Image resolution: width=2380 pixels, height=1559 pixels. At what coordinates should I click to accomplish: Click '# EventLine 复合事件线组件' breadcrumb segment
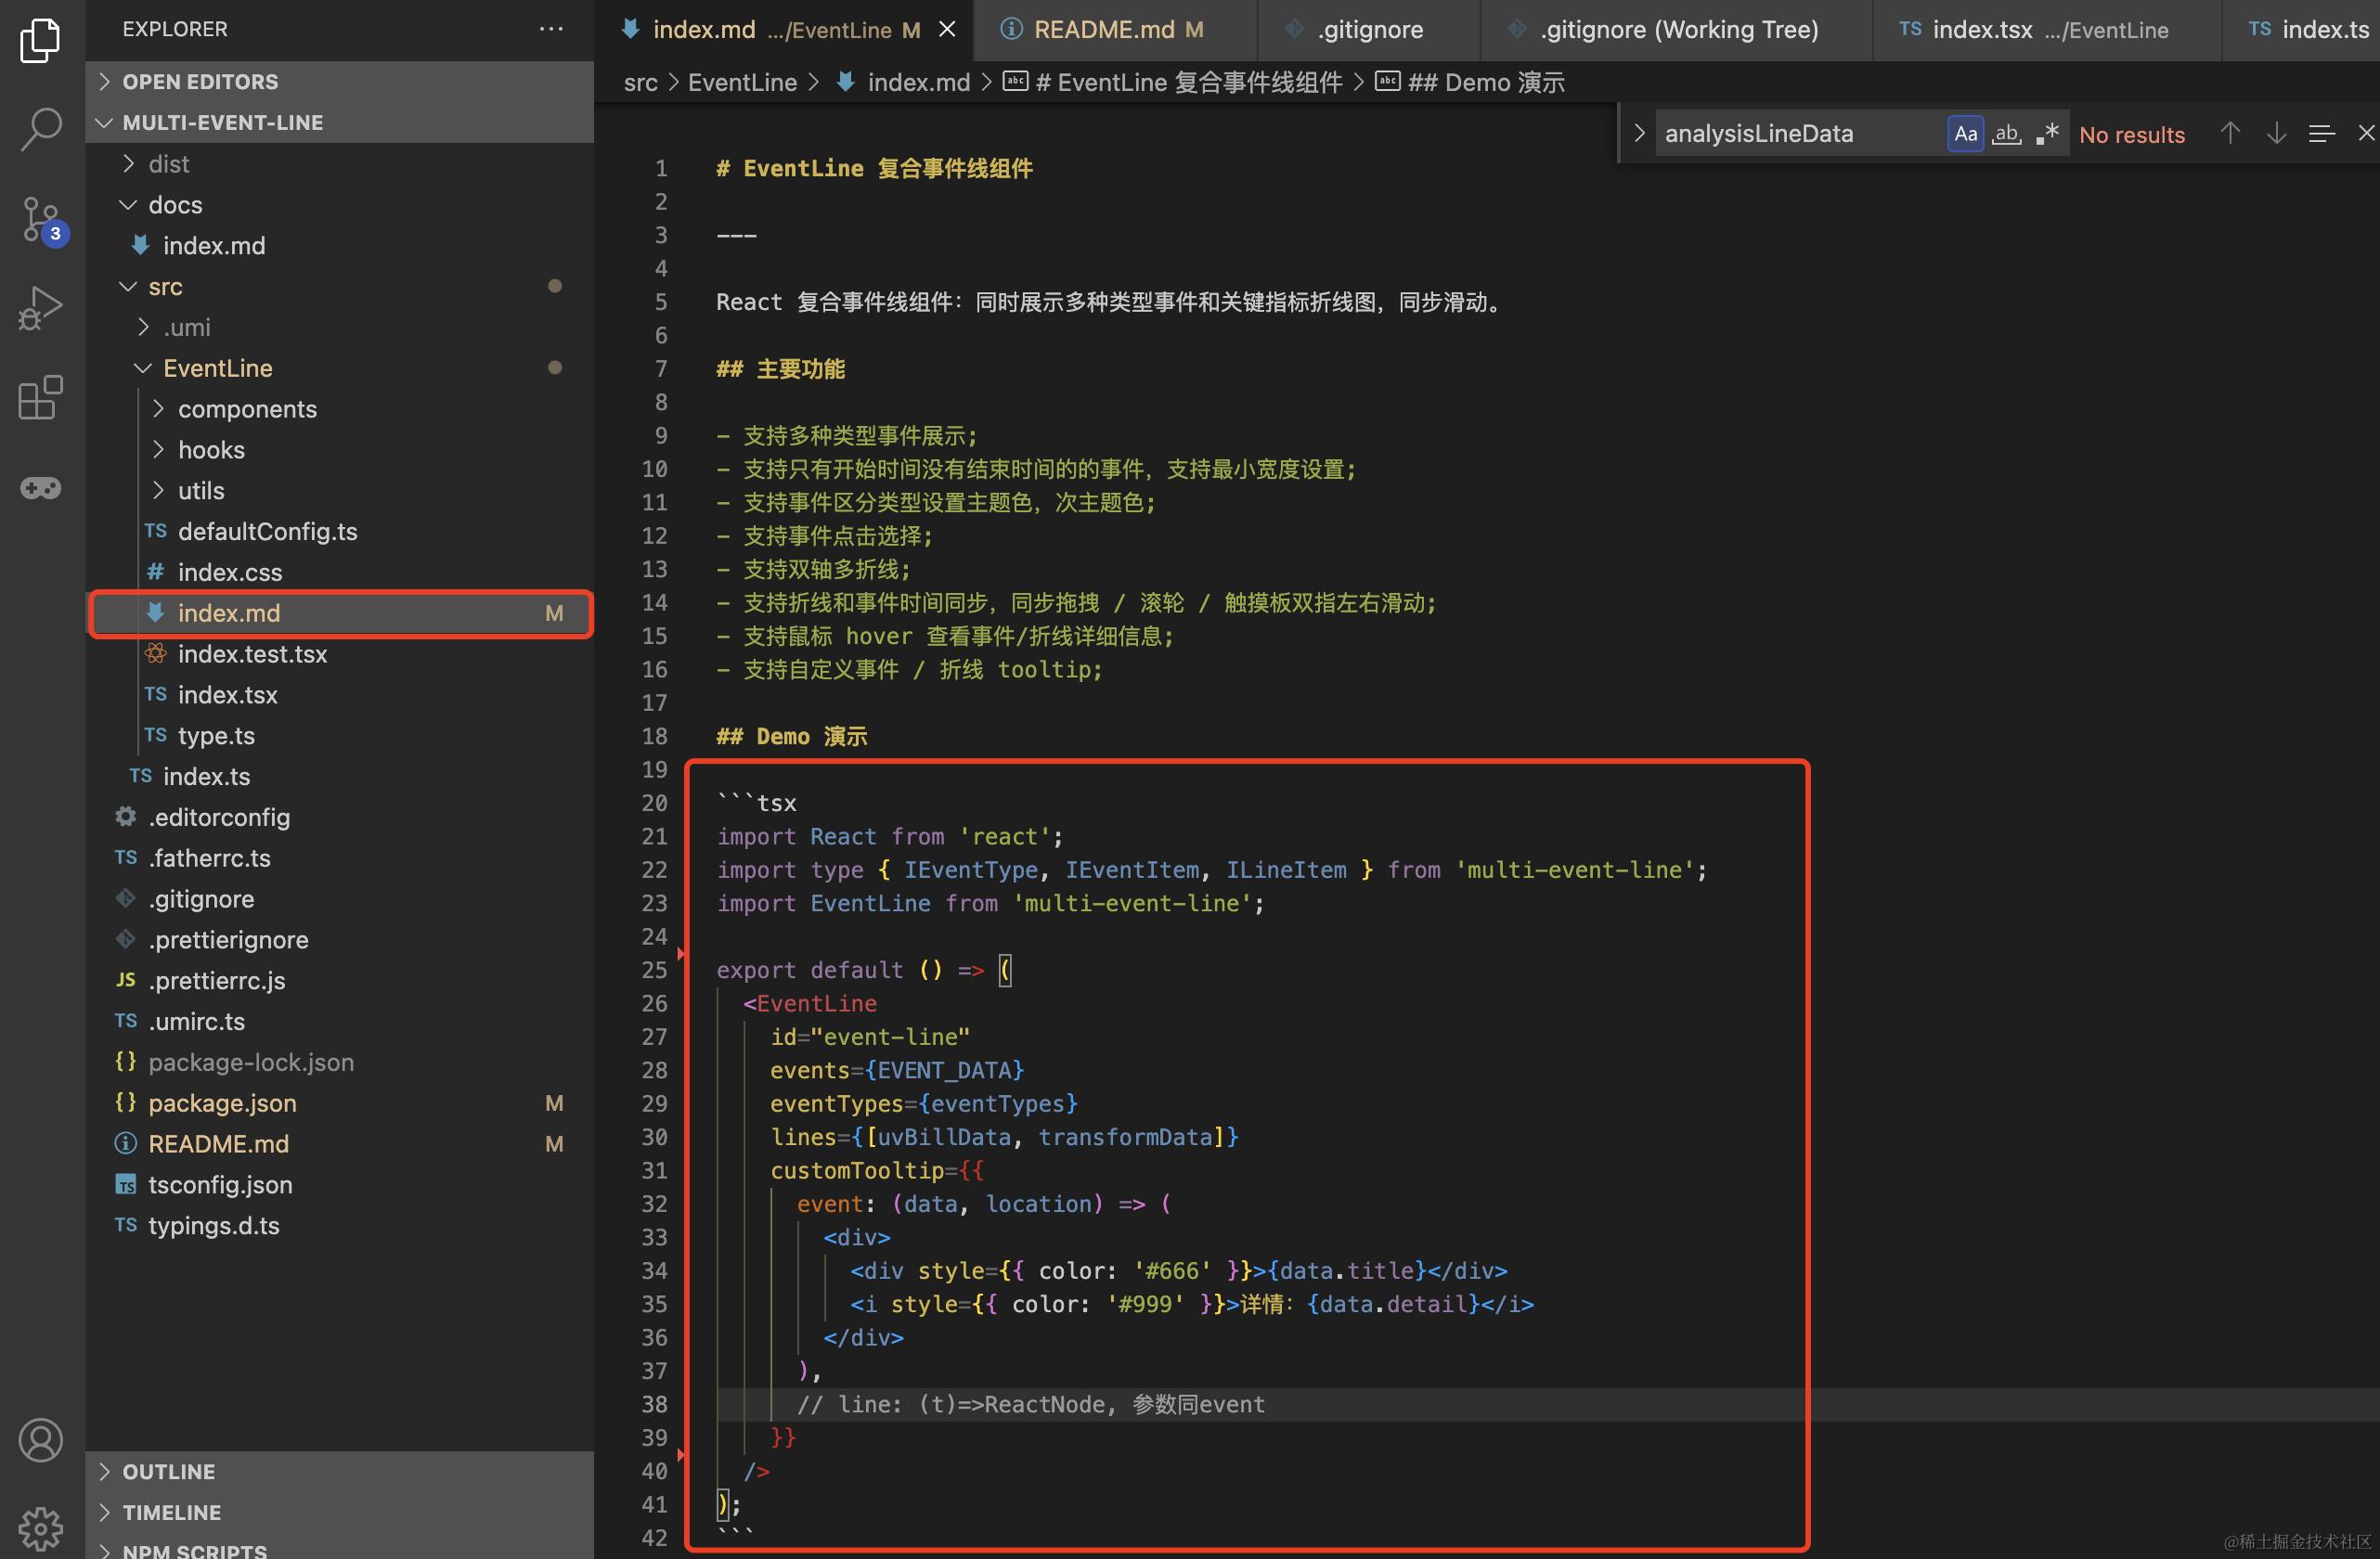(x=1173, y=83)
